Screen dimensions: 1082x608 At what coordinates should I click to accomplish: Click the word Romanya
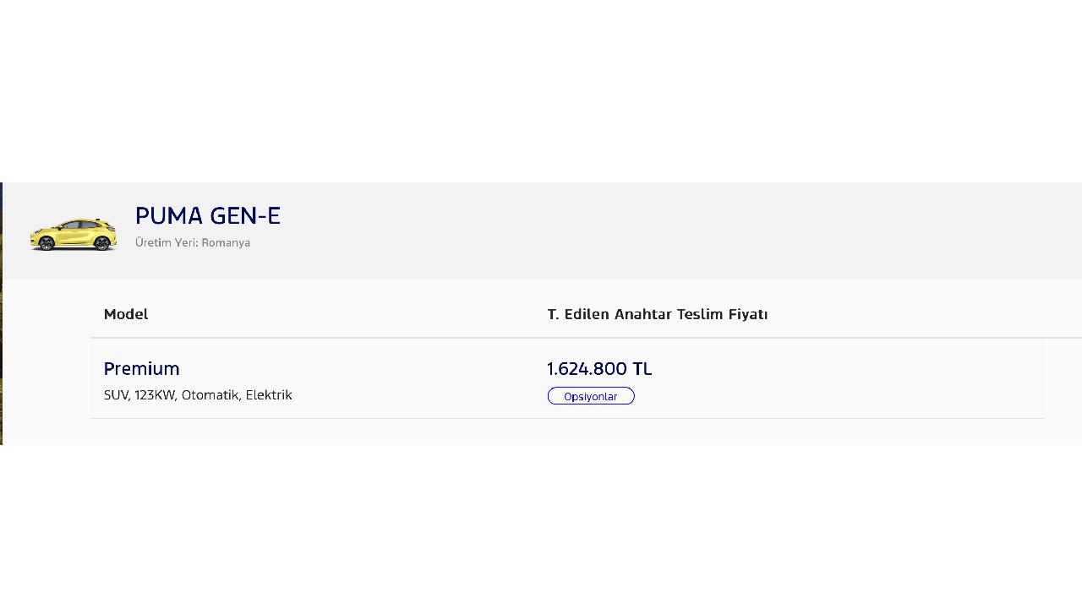226,242
